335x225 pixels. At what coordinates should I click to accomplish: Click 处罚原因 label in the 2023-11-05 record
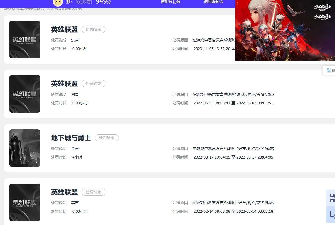(x=180, y=40)
